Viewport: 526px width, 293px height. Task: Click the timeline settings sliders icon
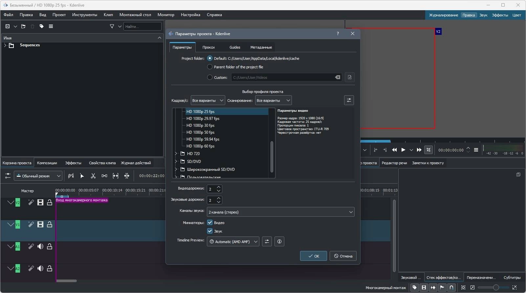tap(8, 176)
